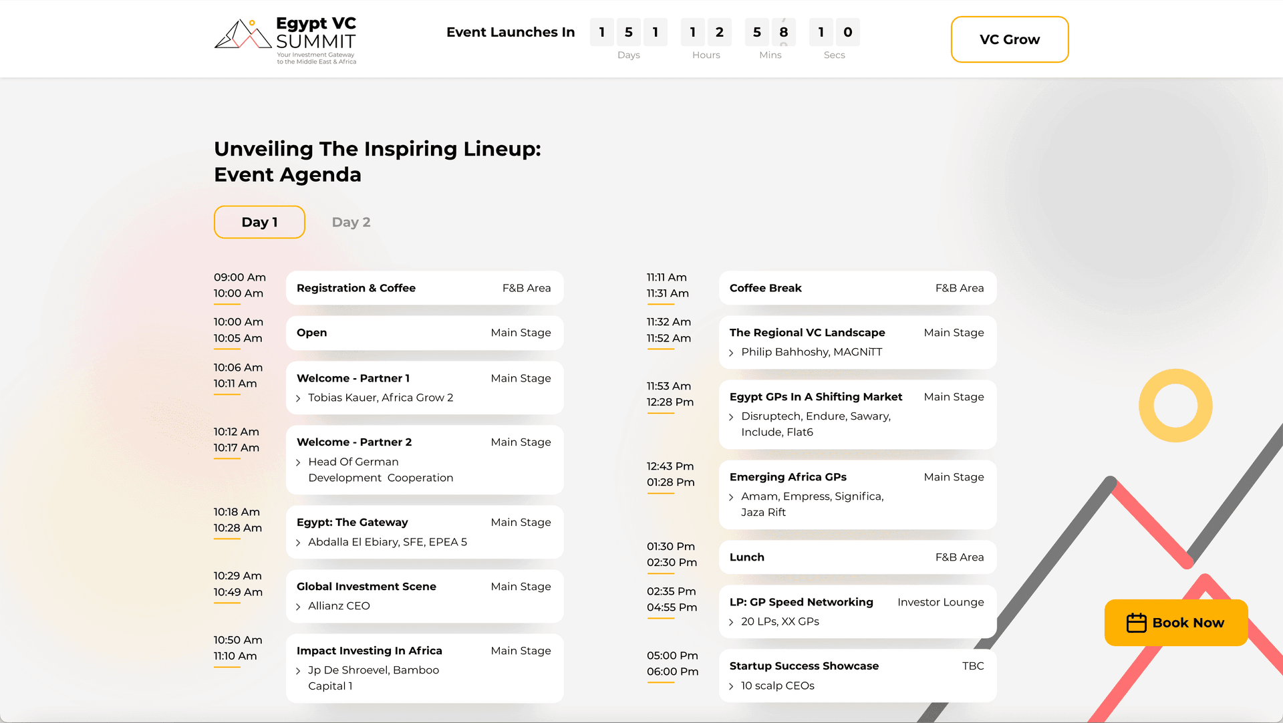Click the Welcome - Partner 1 title
Viewport: 1283px width, 723px height.
click(353, 378)
